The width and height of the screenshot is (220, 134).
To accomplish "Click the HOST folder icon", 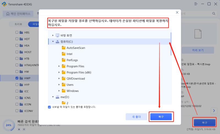I will pos(21,52).
